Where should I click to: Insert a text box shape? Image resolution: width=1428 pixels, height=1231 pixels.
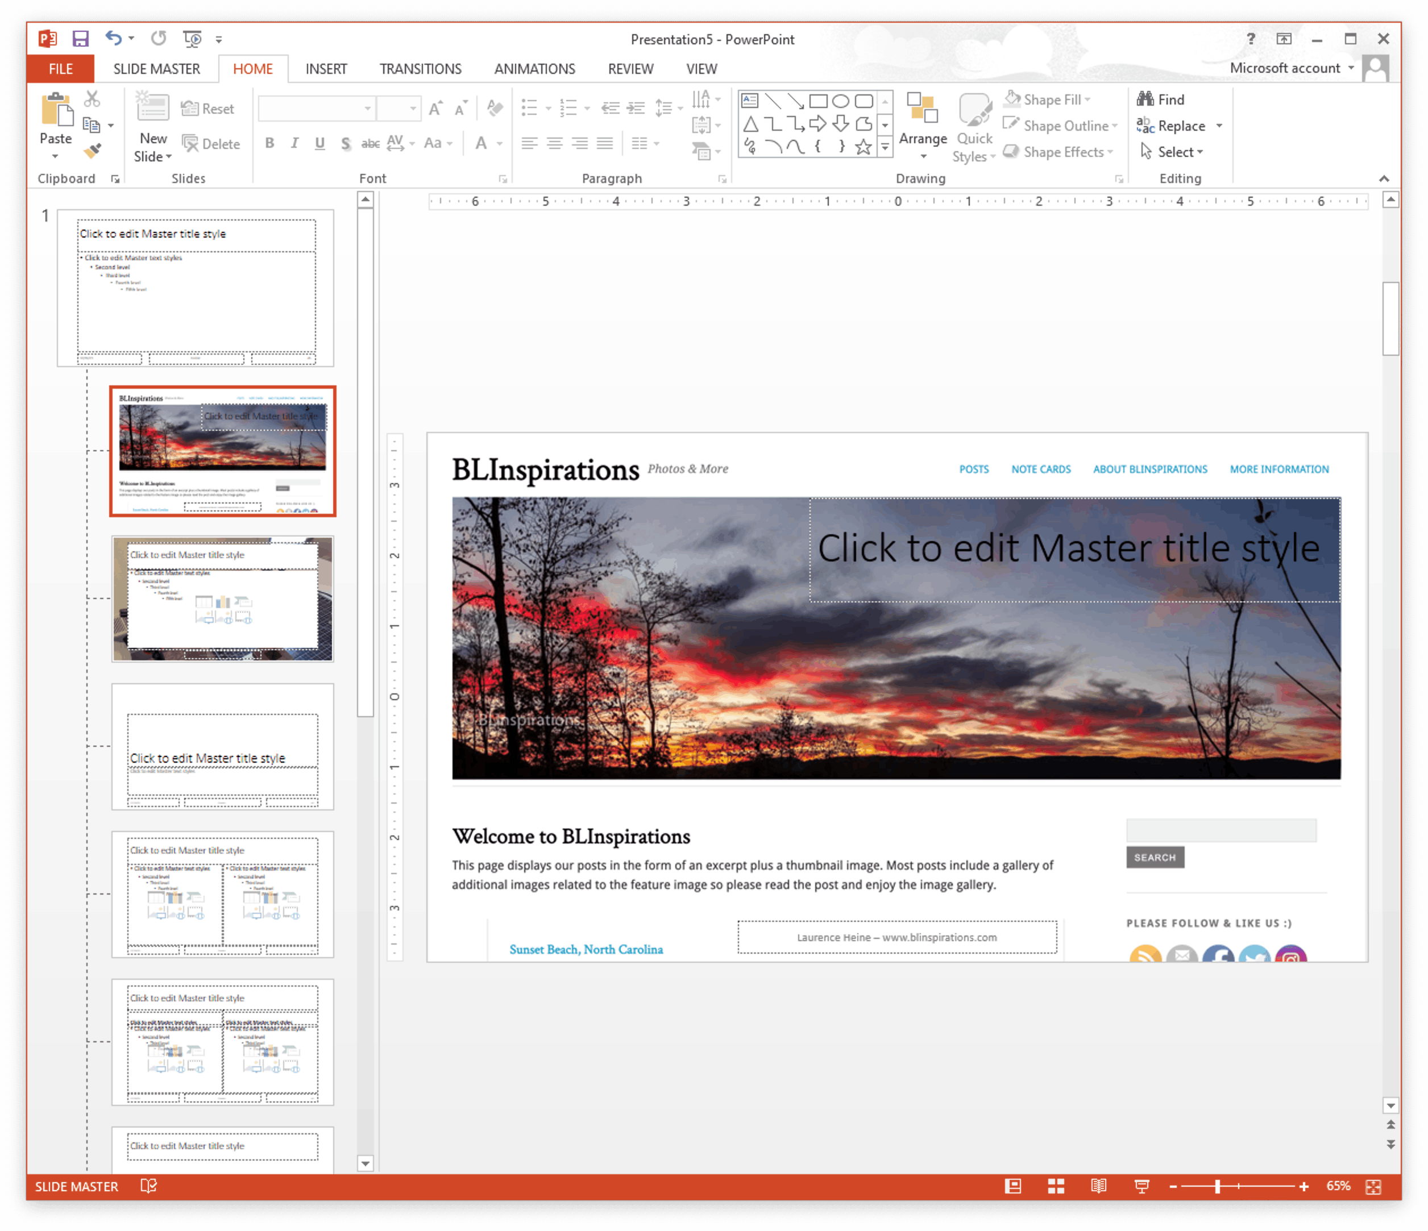coord(750,101)
